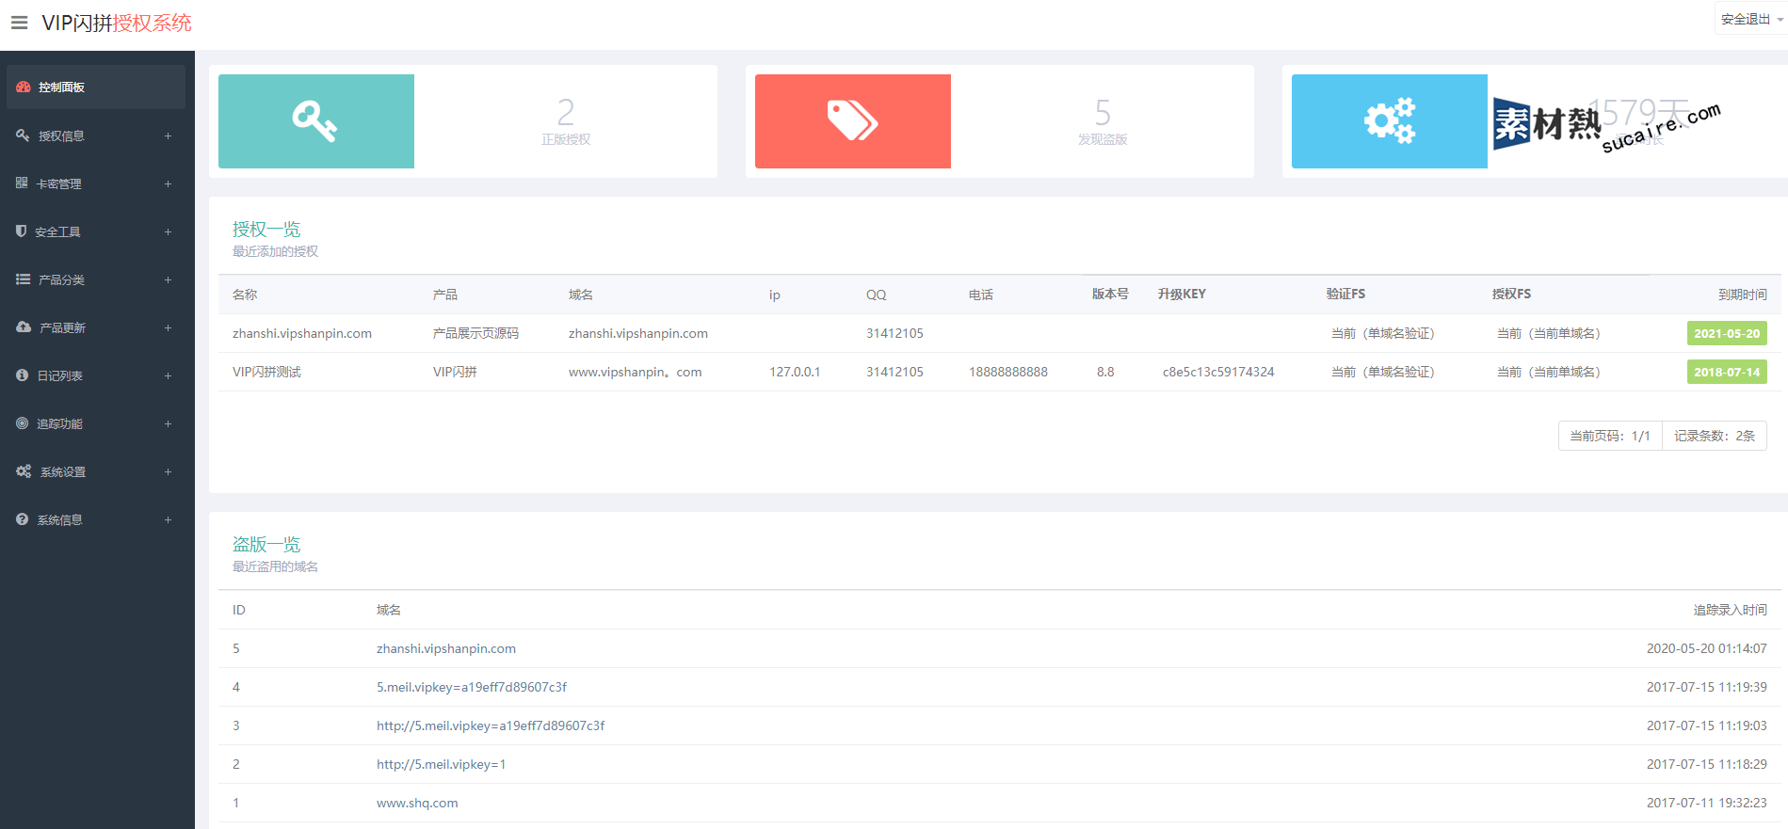
Task: Click the 产品展示页源码 product cell
Action: (x=475, y=333)
